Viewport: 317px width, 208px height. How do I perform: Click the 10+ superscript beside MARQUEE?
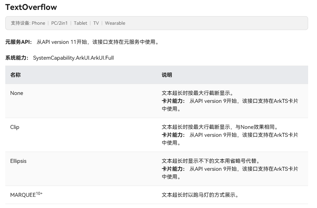[x=39, y=193]
